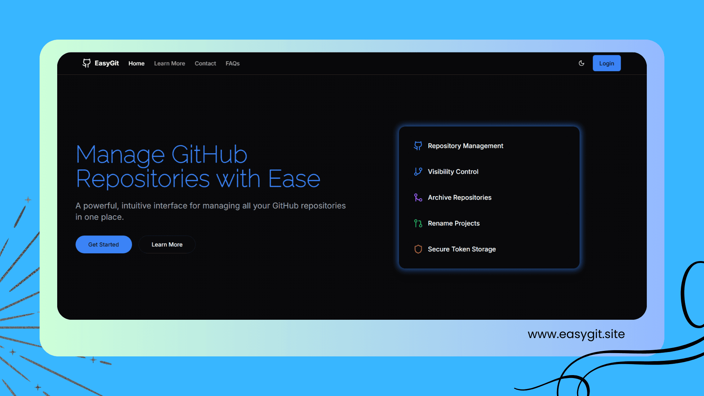The height and width of the screenshot is (396, 704).
Task: Click the Repository Management GitHub icon
Action: pyautogui.click(x=418, y=146)
